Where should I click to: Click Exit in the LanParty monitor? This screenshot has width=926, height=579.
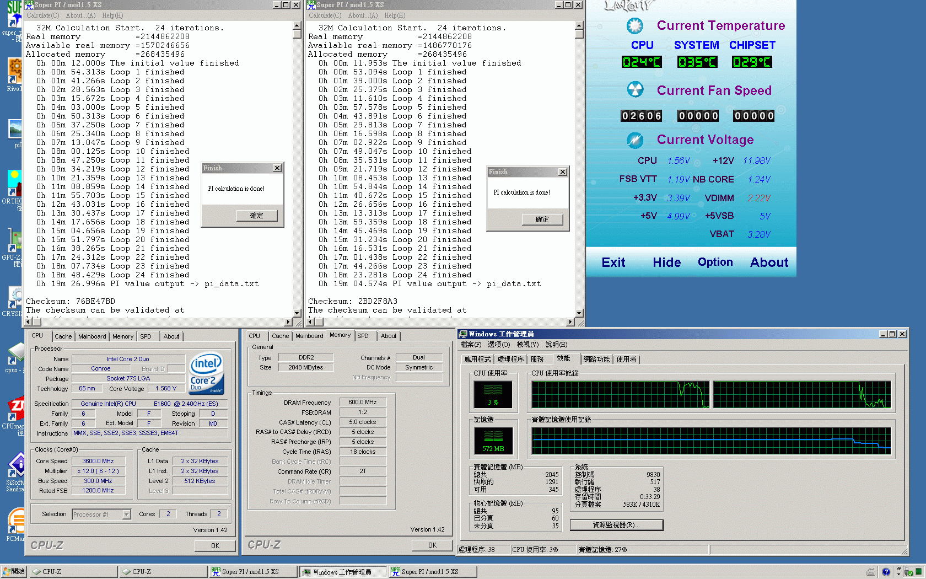[x=613, y=262]
